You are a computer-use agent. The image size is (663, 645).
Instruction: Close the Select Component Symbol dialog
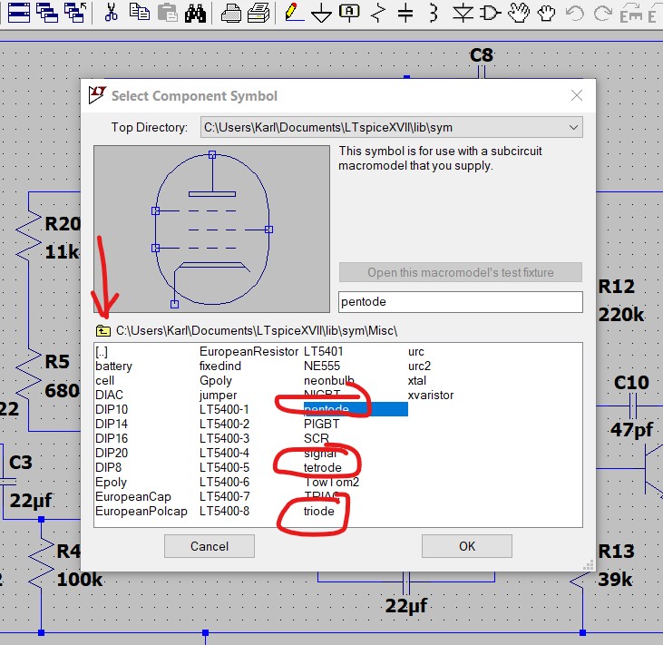577,95
